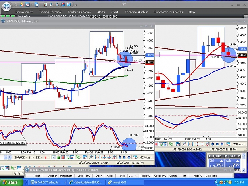Screen dimensions: 248x186
Task: Click the save disk icon in quick toolbar
Action: 69,5
